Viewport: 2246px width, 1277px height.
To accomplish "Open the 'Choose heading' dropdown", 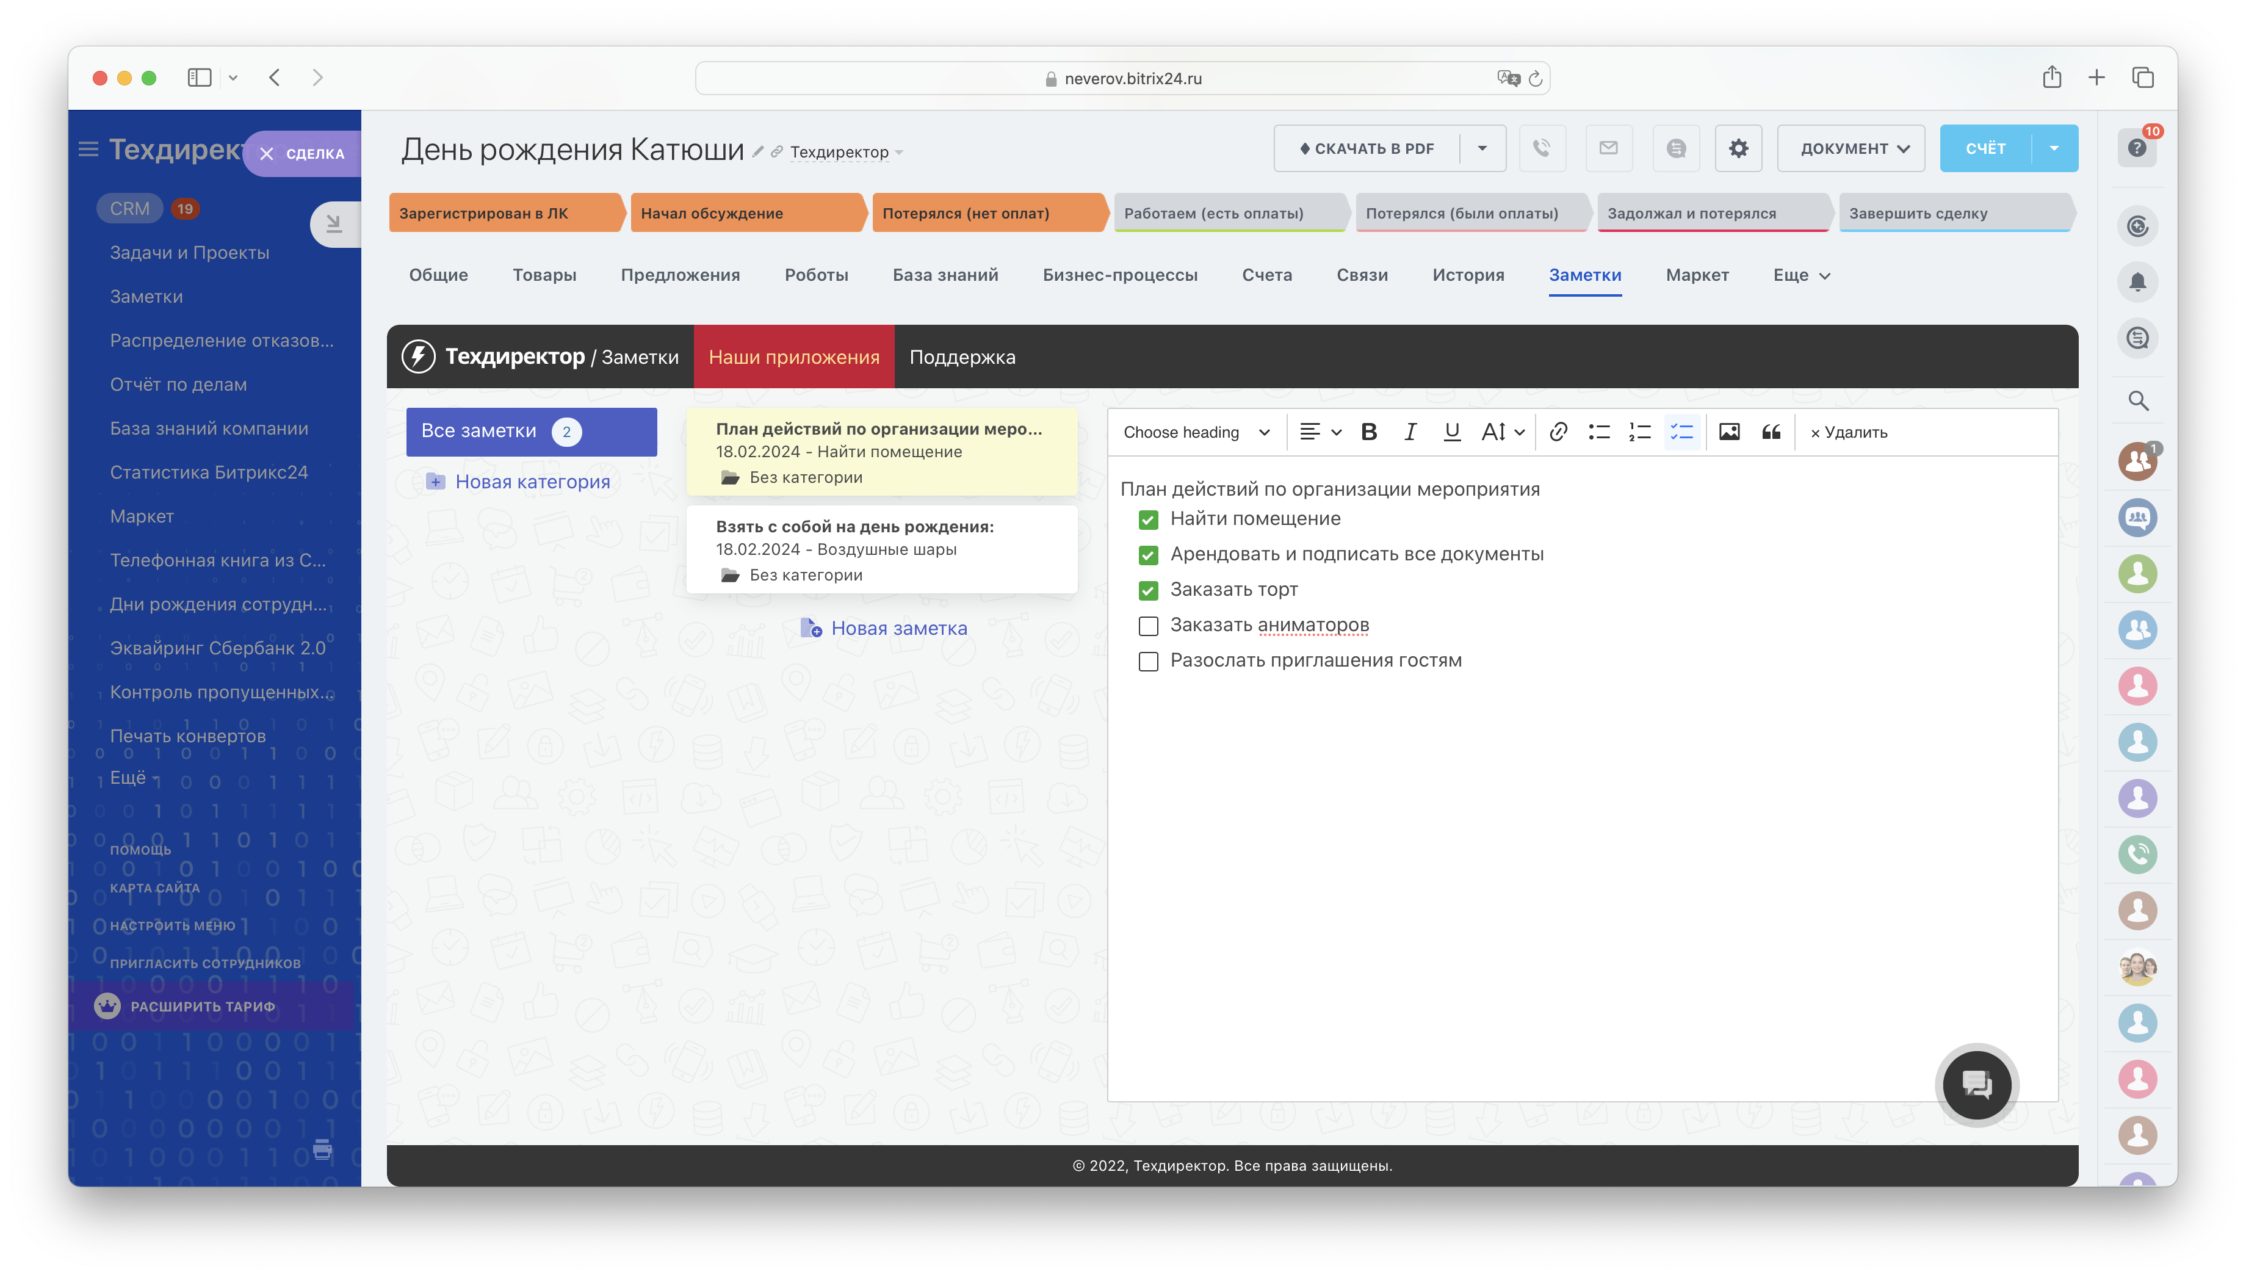I will [1196, 432].
